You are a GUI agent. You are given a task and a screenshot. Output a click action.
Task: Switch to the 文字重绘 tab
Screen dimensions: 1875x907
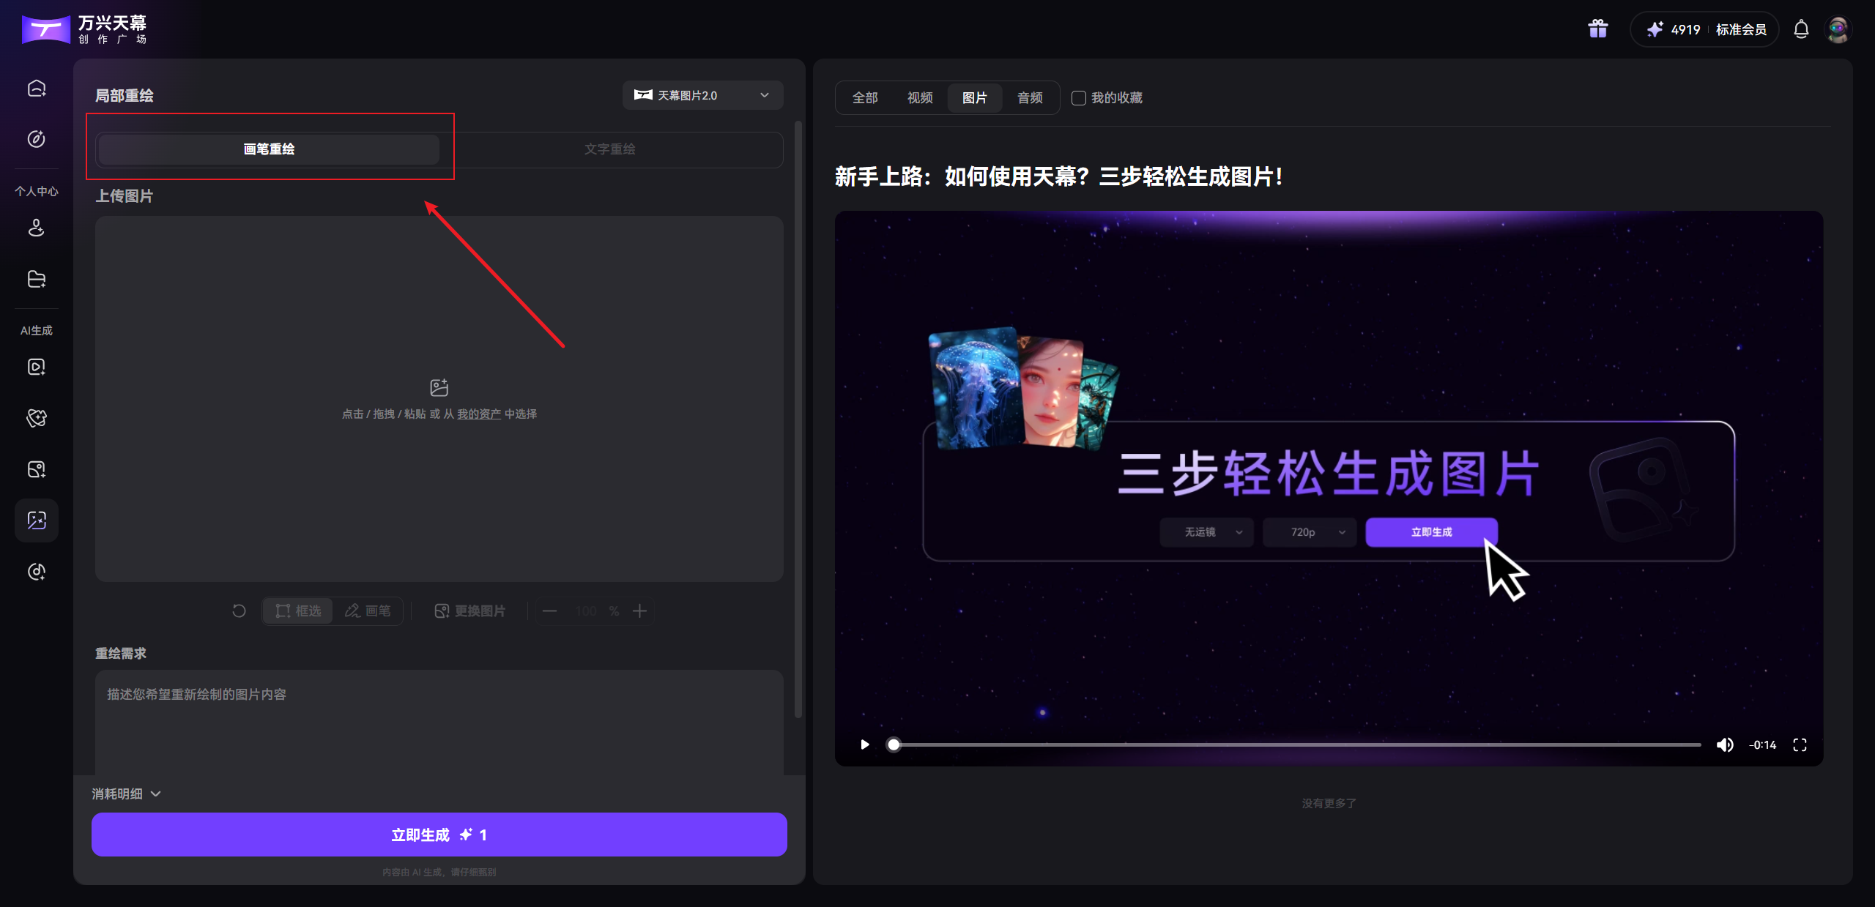(610, 149)
